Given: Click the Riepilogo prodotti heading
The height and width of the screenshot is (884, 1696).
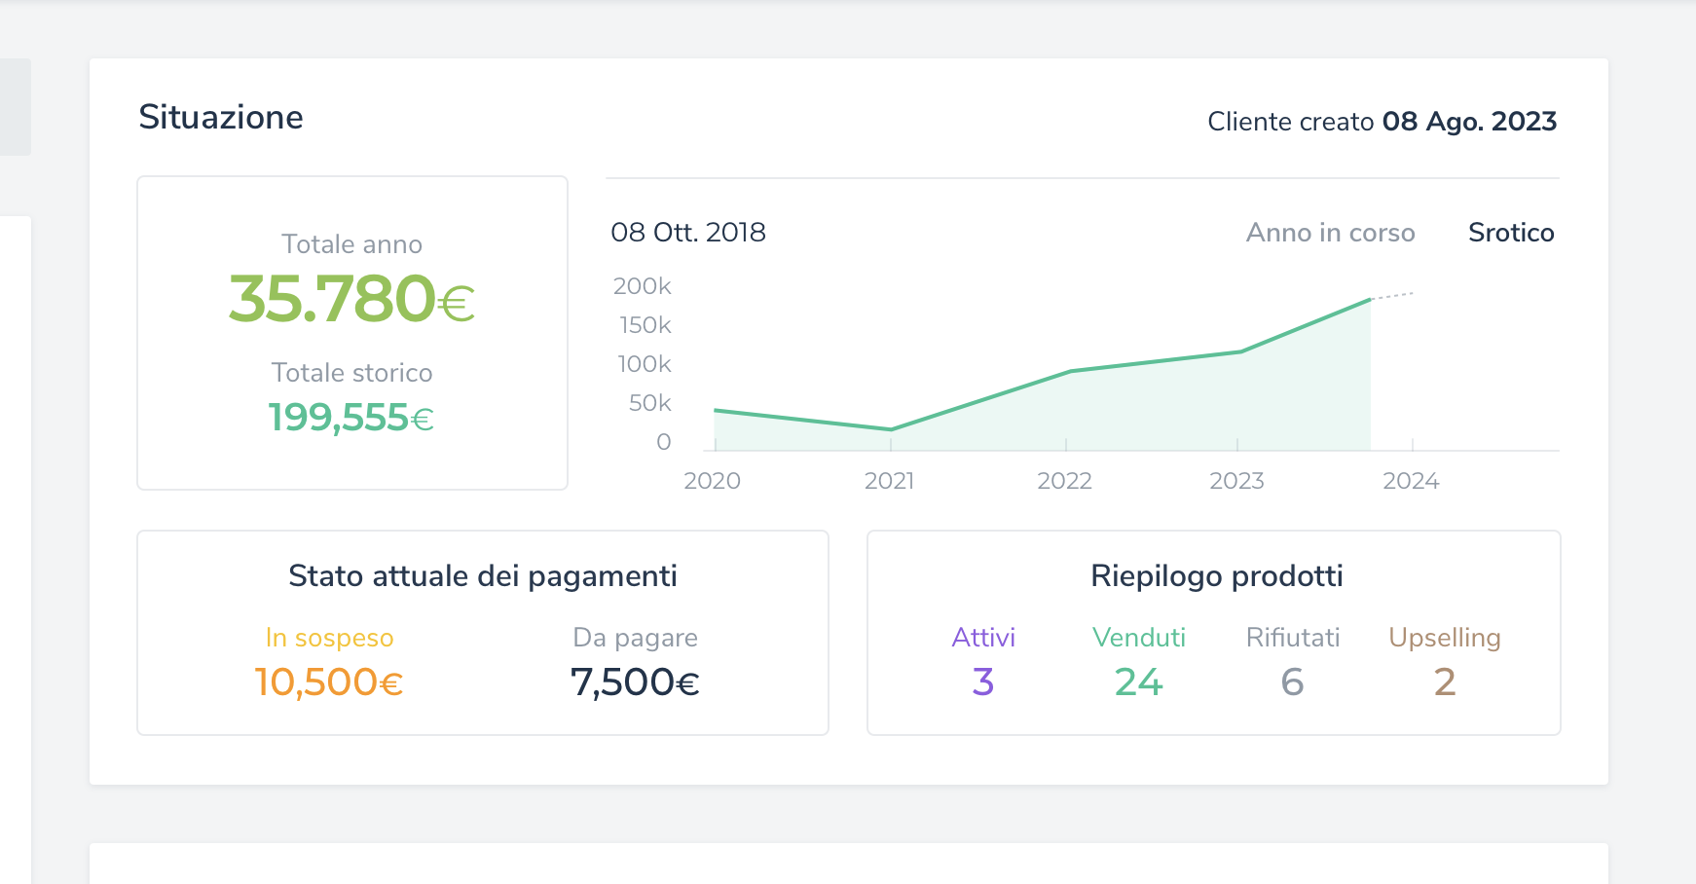Looking at the screenshot, I should click(x=1216, y=576).
